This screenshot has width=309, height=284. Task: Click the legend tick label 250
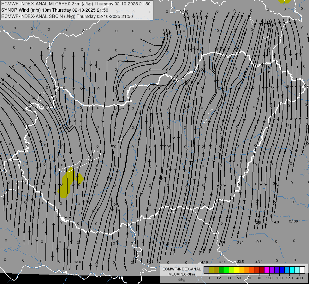[289, 278]
